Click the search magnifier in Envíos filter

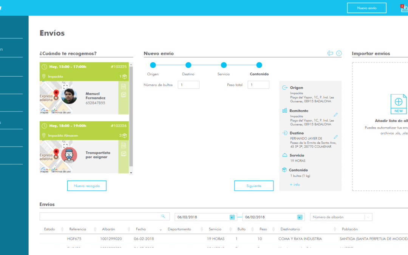coord(163,216)
